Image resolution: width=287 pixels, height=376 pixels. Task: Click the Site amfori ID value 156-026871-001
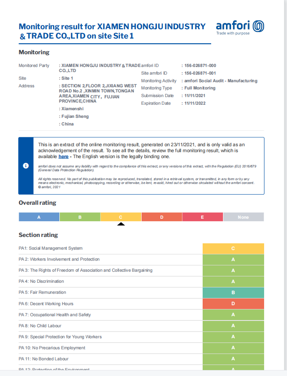click(x=200, y=73)
